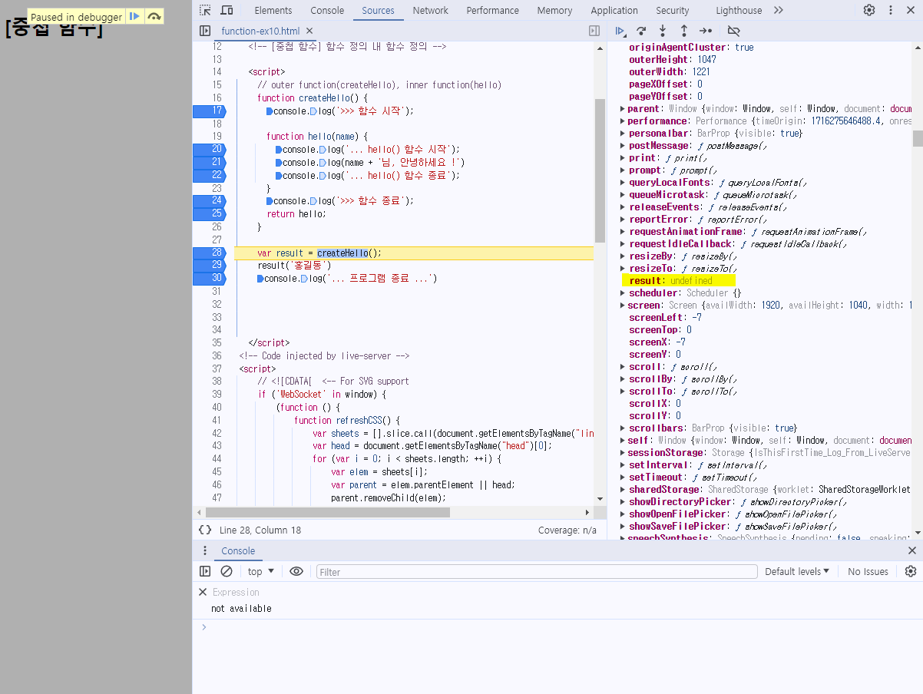Expand the scrollbars property
The height and width of the screenshot is (694, 923).
point(623,428)
